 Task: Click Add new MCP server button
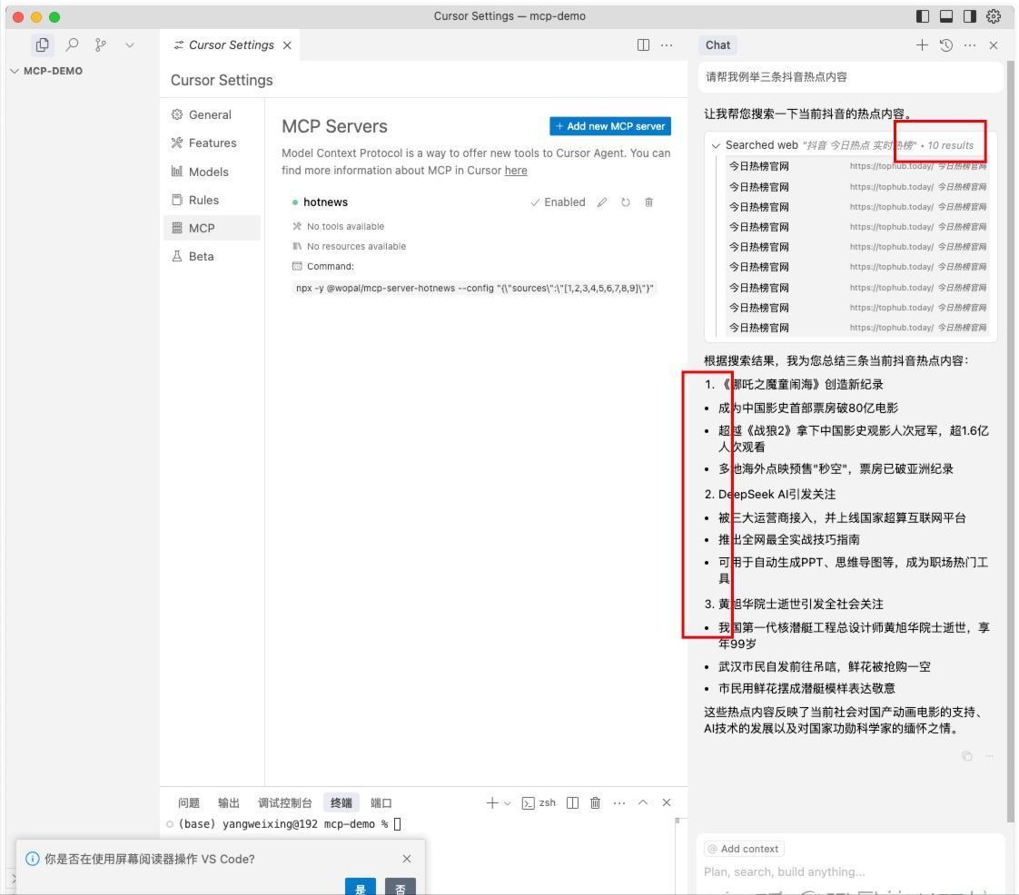pyautogui.click(x=610, y=126)
